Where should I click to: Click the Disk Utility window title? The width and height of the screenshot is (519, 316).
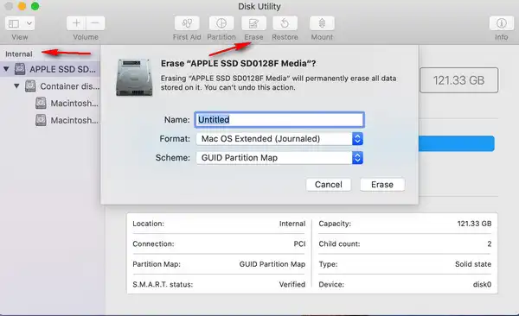point(259,7)
